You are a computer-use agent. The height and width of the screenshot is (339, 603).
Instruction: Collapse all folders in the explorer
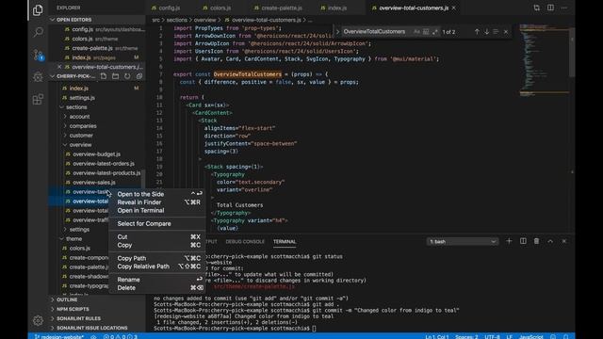tap(139, 76)
